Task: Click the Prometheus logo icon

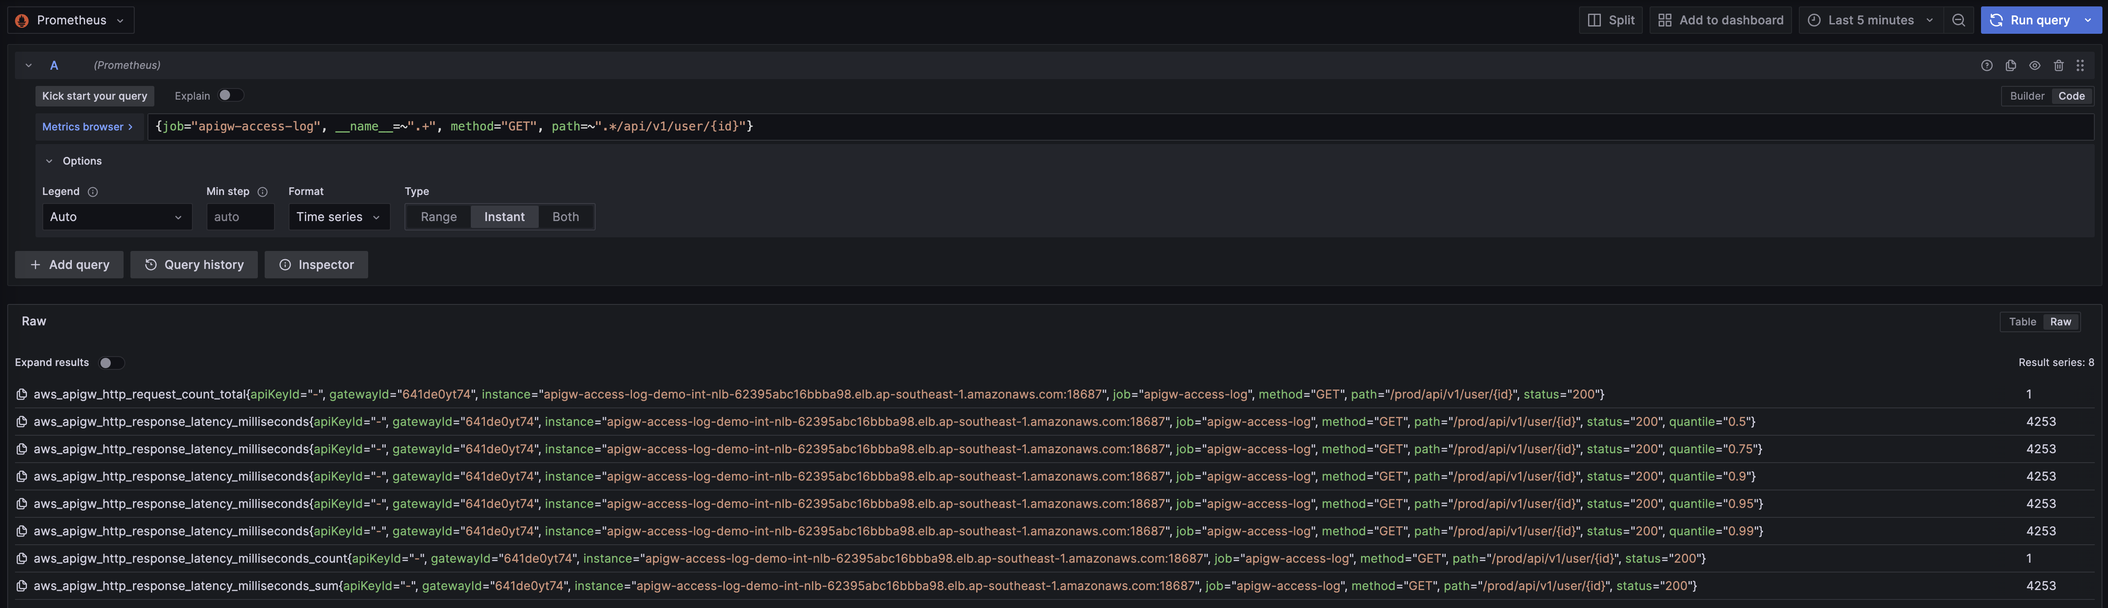Action: pyautogui.click(x=22, y=21)
